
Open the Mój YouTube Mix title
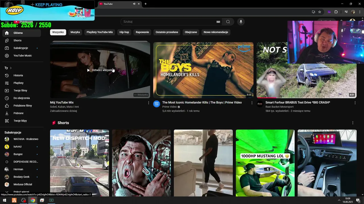62,103
